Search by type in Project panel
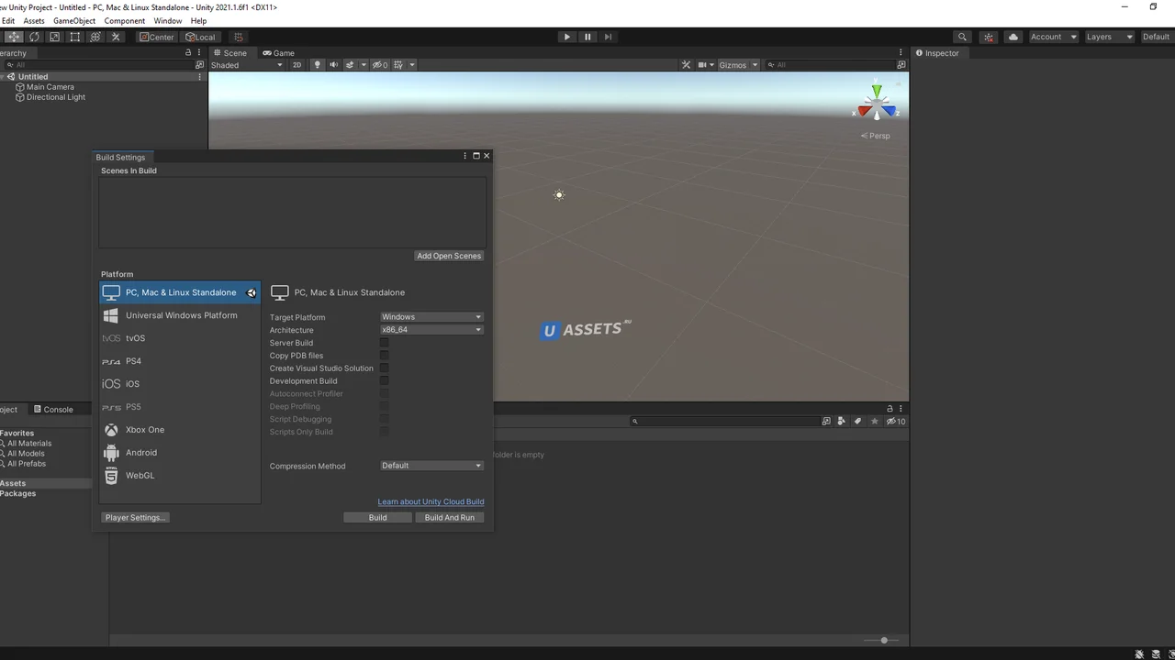1175x660 pixels. tap(842, 422)
